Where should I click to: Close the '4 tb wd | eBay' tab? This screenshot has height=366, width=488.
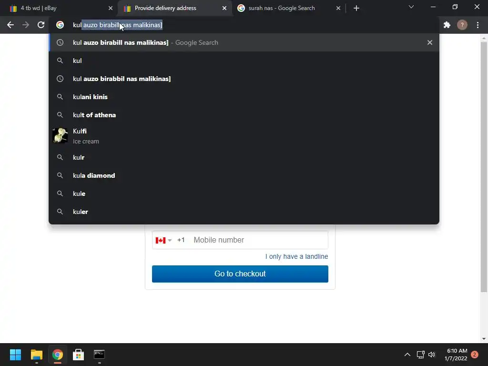(x=111, y=9)
